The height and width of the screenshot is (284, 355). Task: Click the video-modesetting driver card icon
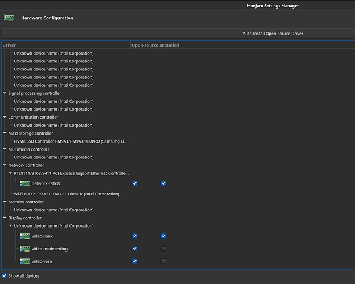click(x=25, y=249)
